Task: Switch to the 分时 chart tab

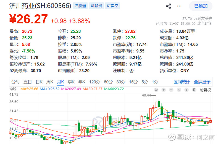Action: tap(15, 82)
